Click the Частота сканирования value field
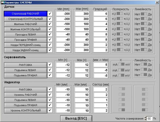This screenshot has width=160, height=122. tap(149, 118)
